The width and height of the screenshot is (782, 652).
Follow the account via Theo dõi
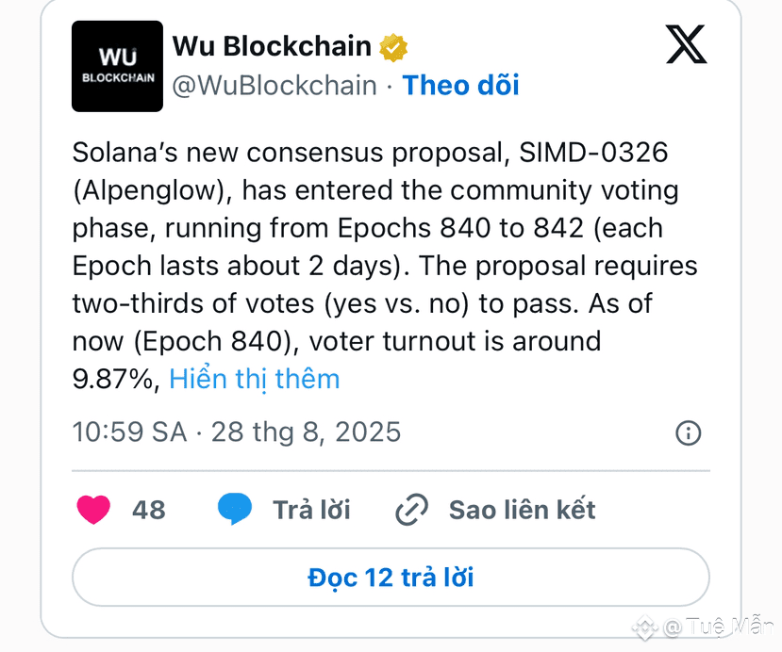pyautogui.click(x=461, y=85)
